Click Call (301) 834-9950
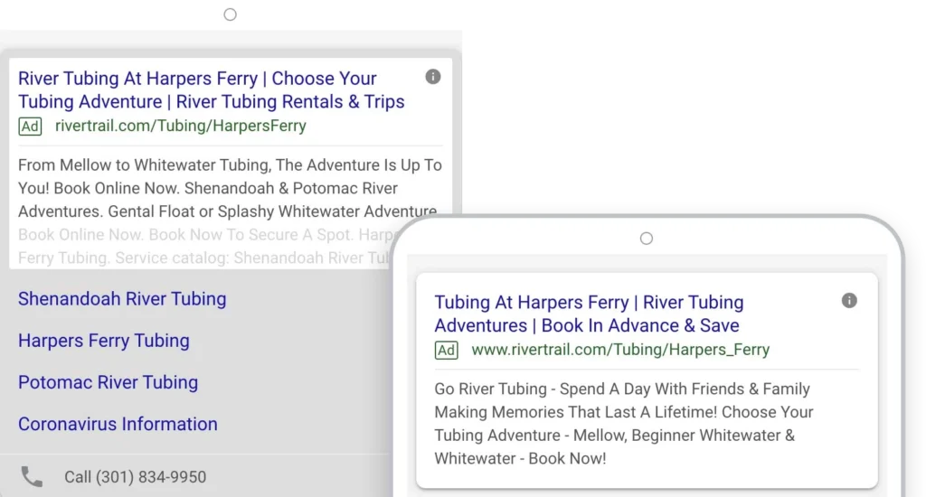Image resolution: width=926 pixels, height=497 pixels. tap(136, 477)
